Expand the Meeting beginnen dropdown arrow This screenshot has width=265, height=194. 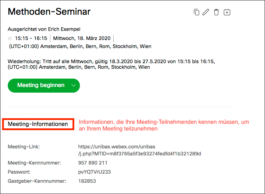point(73,85)
